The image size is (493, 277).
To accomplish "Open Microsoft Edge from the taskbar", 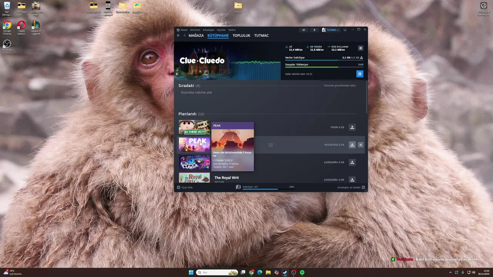I will 260,272.
